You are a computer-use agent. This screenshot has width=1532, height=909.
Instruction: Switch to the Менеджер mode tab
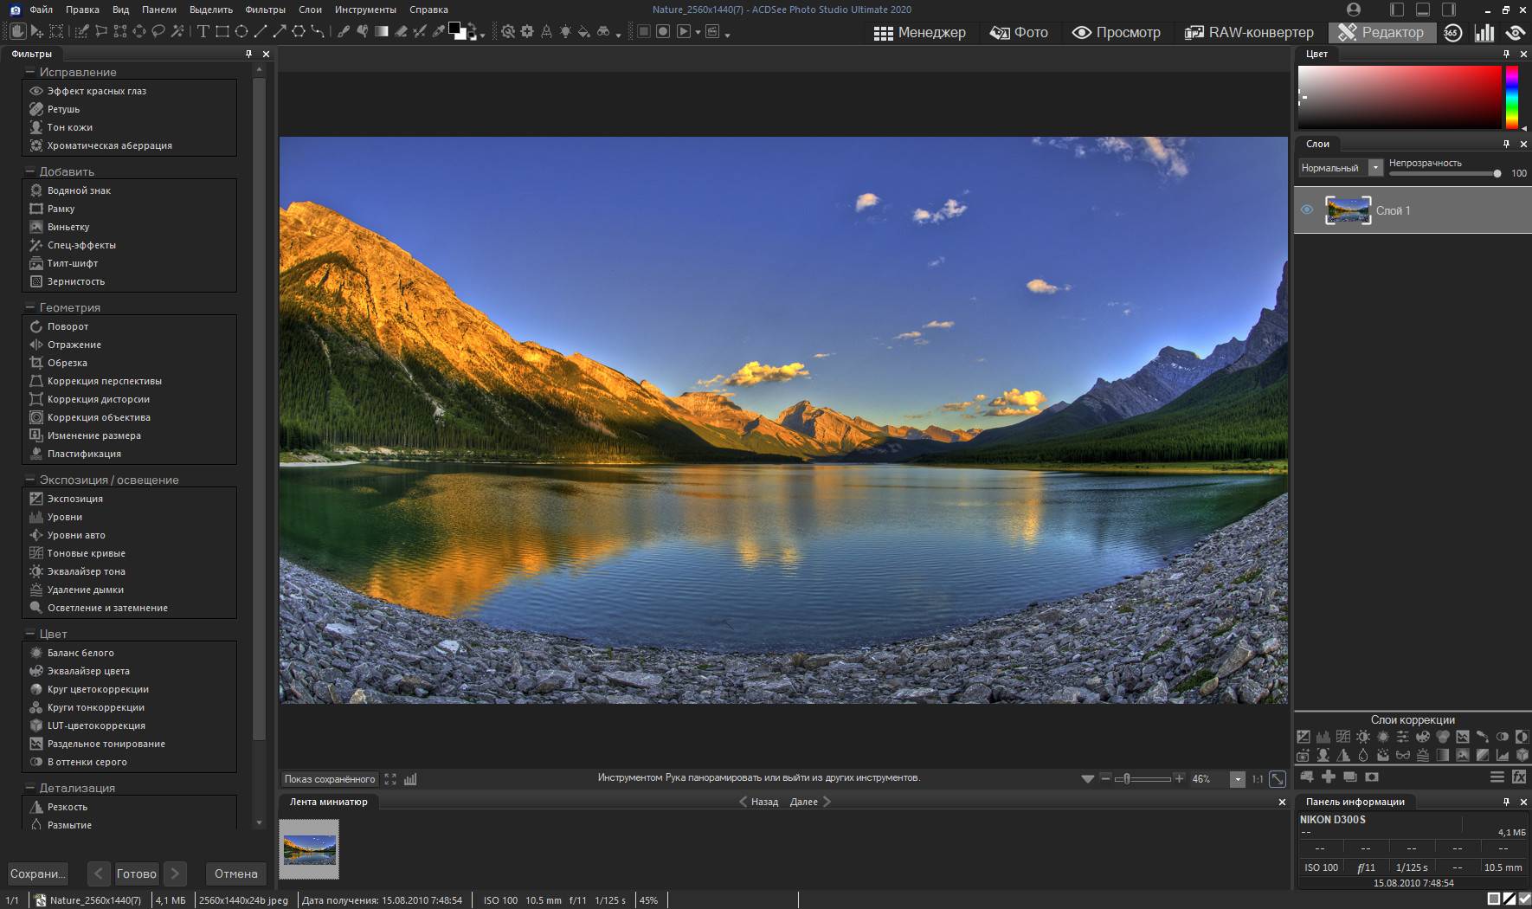point(919,32)
